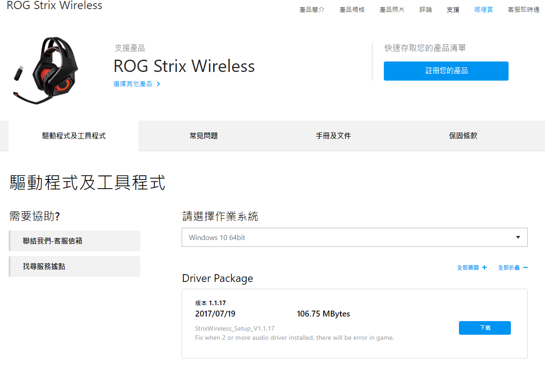Click the large ROG Strix Wireless product heading

pos(184,66)
